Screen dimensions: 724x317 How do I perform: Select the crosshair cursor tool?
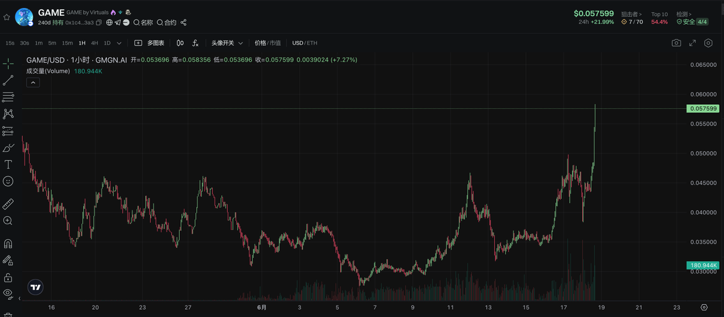[x=8, y=63]
